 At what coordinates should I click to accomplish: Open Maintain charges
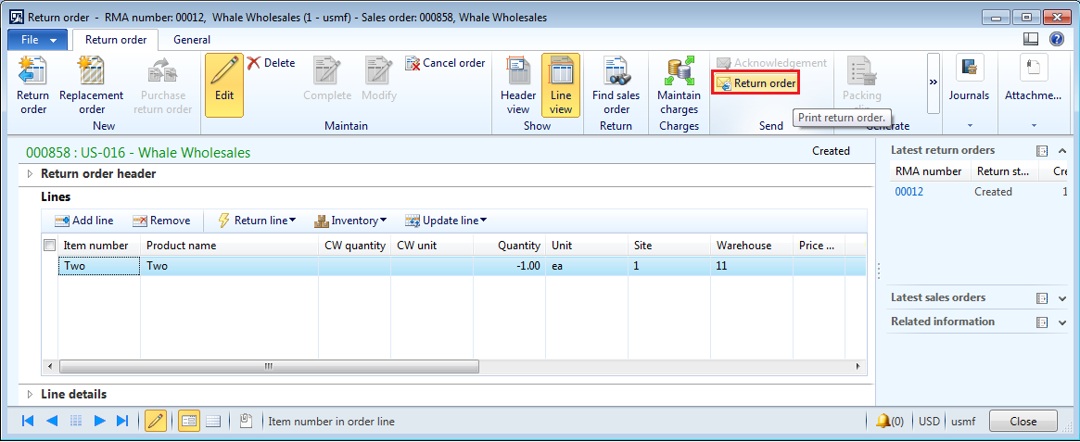(679, 85)
